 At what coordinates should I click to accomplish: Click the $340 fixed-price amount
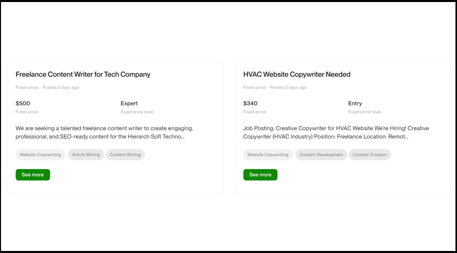click(250, 103)
